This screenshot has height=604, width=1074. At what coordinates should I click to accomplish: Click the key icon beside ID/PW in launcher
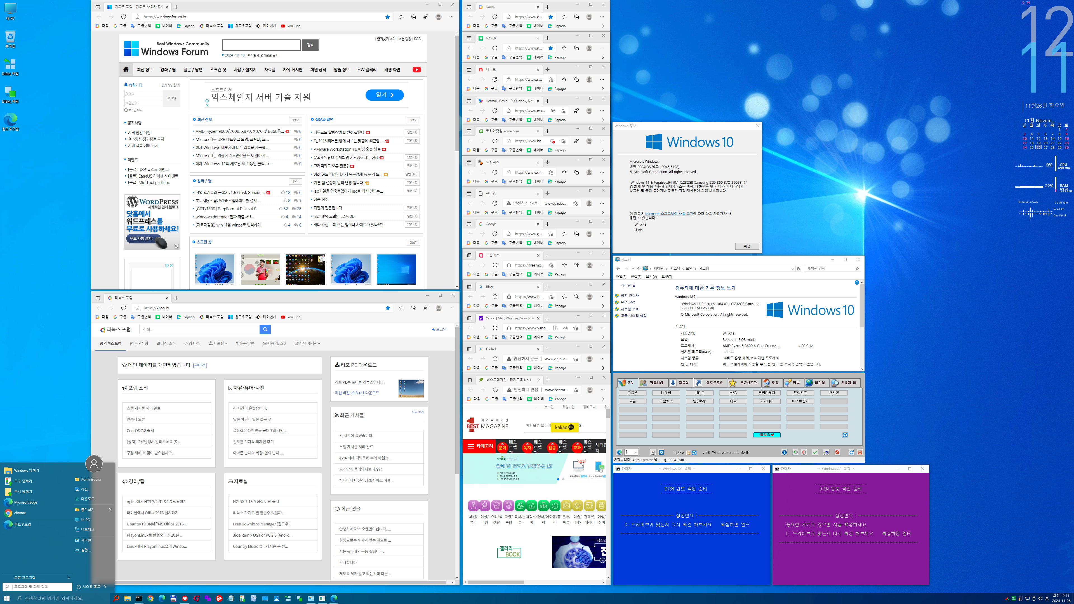[x=688, y=453]
